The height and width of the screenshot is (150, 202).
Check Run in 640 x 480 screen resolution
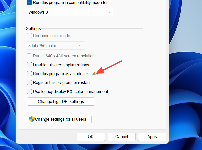click(29, 56)
